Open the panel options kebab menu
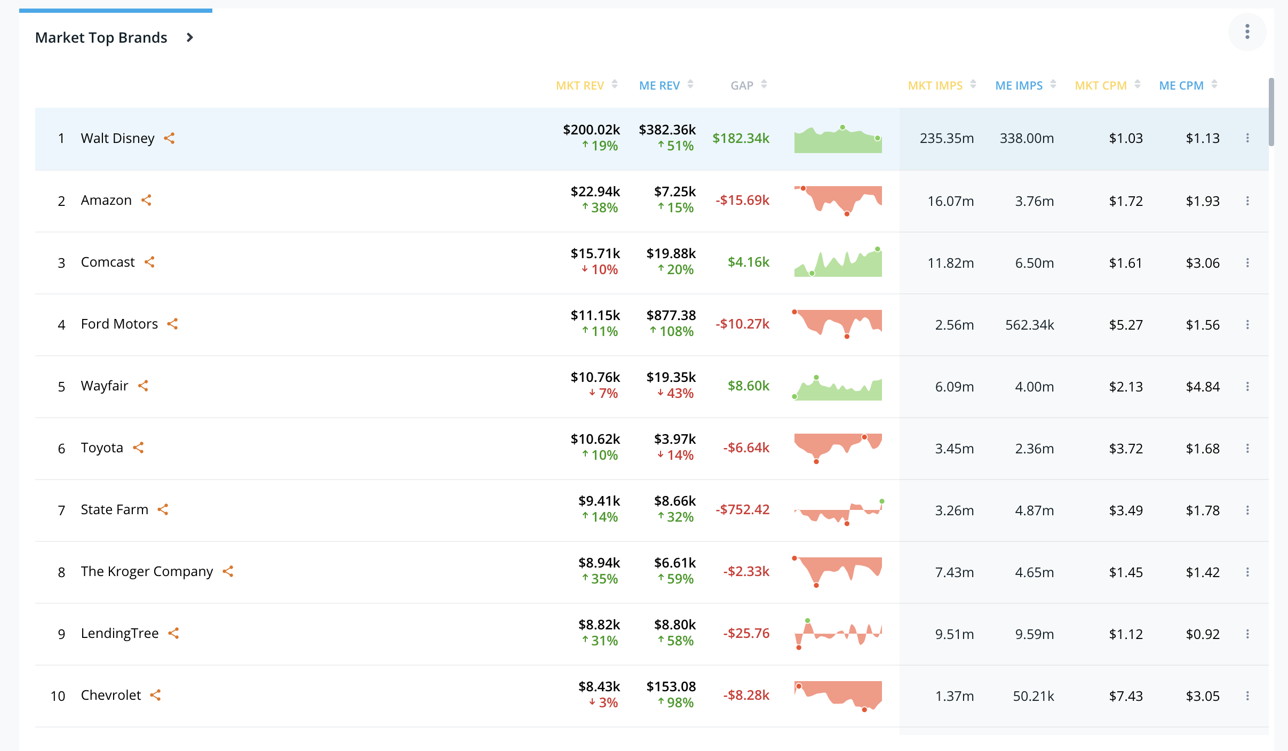This screenshot has height=751, width=1288. point(1247,32)
